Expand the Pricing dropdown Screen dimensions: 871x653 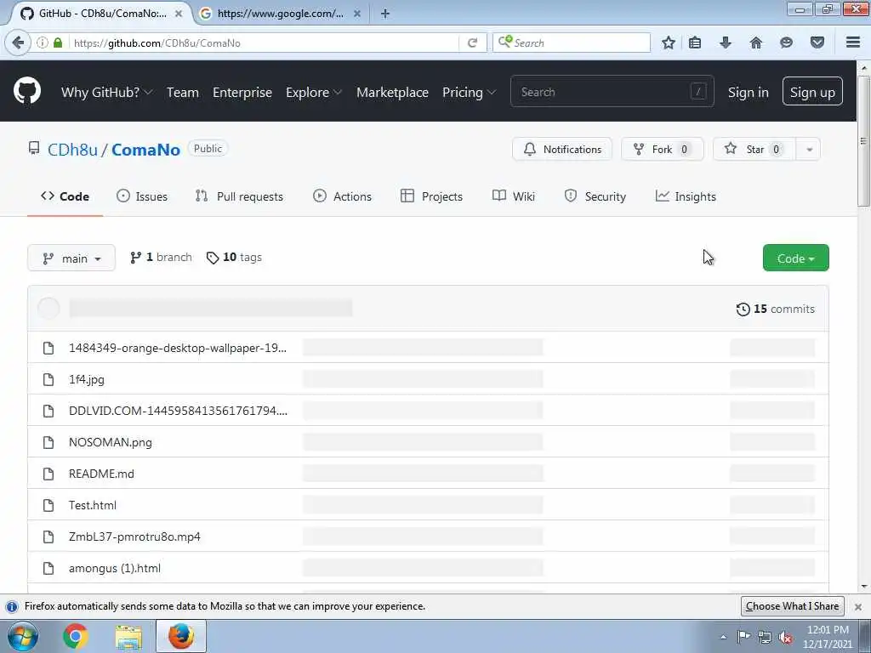click(x=469, y=92)
